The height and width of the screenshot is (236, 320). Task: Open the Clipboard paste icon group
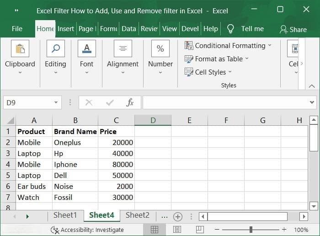[x=20, y=48]
